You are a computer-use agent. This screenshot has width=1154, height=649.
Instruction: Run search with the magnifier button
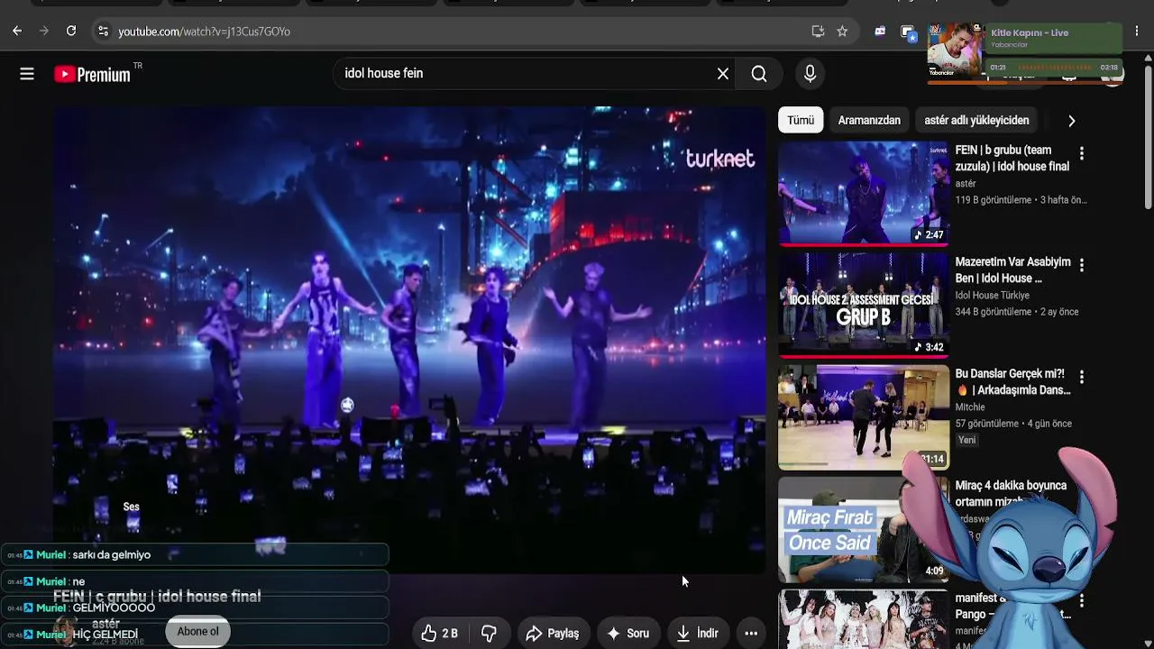(759, 74)
